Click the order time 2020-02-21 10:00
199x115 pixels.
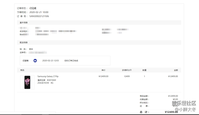(39, 12)
